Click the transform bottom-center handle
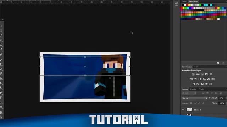Viewport: 227px width, 127px height. (85, 75)
